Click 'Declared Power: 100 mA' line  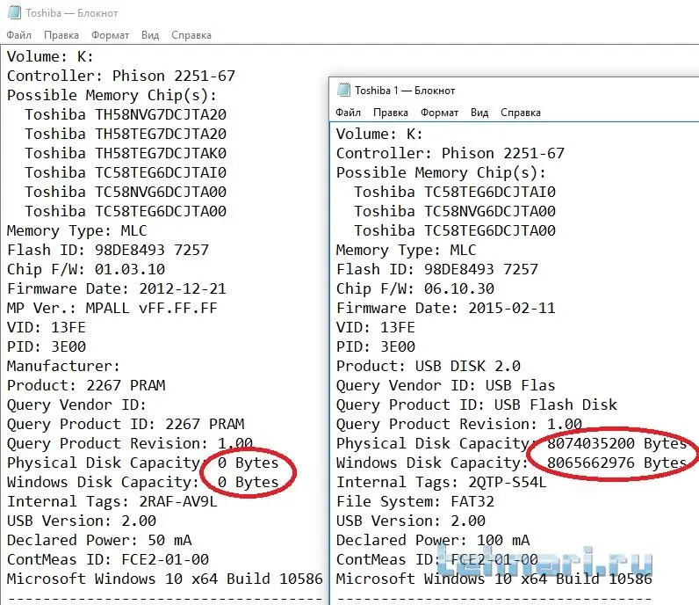[433, 540]
